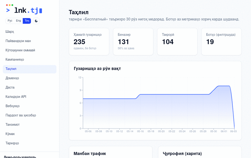The height and width of the screenshot is (158, 251).
Task: Click 'одамон, бе ботҳо' caption
Action: tap(85, 48)
